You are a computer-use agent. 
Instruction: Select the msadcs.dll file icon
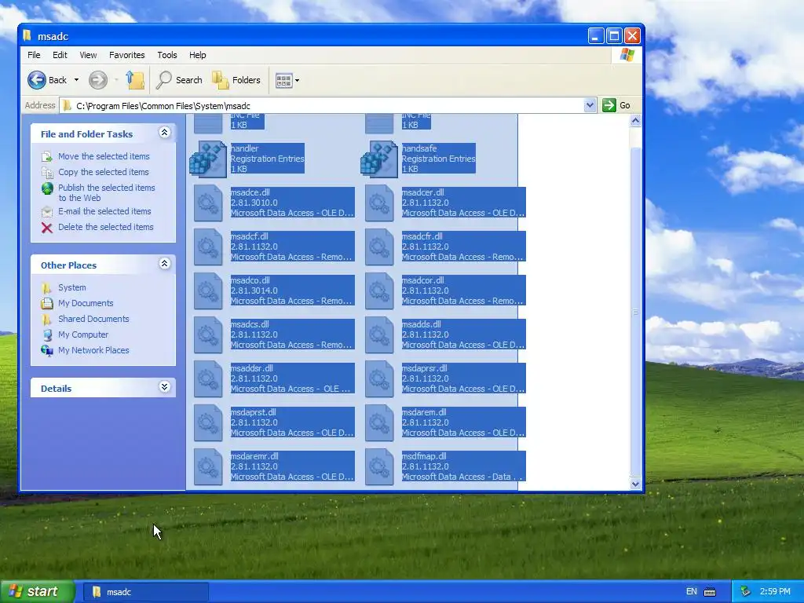pos(207,334)
